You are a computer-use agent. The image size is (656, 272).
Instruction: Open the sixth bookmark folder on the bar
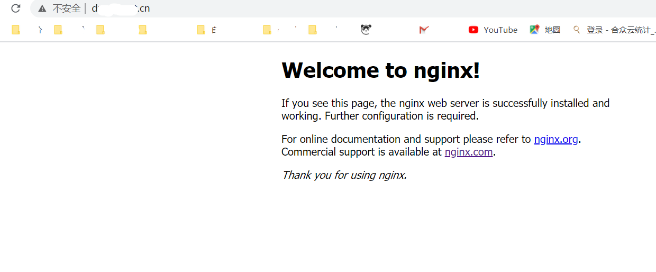[x=267, y=30]
